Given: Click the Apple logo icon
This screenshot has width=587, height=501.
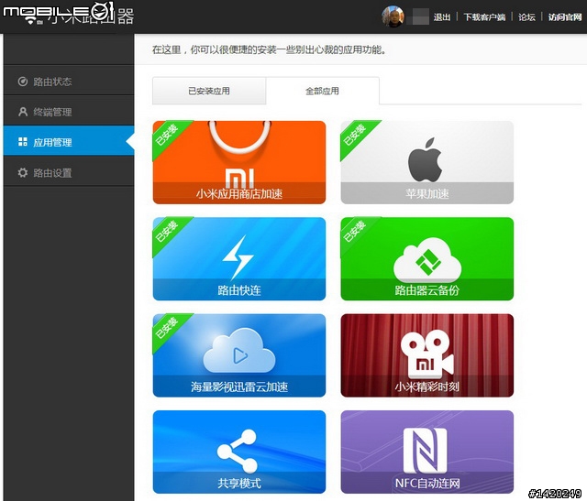Looking at the screenshot, I should pyautogui.click(x=426, y=159).
